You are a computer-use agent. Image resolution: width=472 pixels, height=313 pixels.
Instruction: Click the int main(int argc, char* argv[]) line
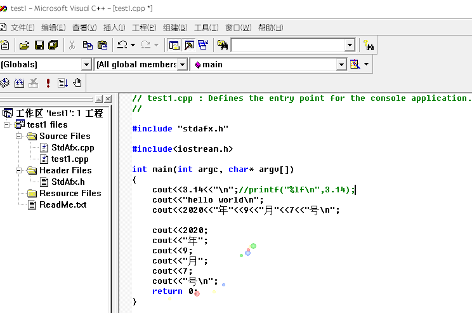(x=213, y=170)
